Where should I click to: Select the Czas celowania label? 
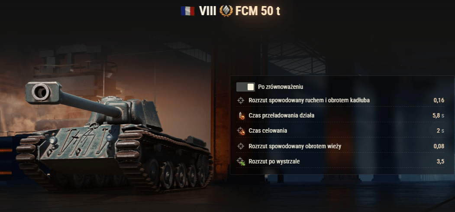point(268,130)
